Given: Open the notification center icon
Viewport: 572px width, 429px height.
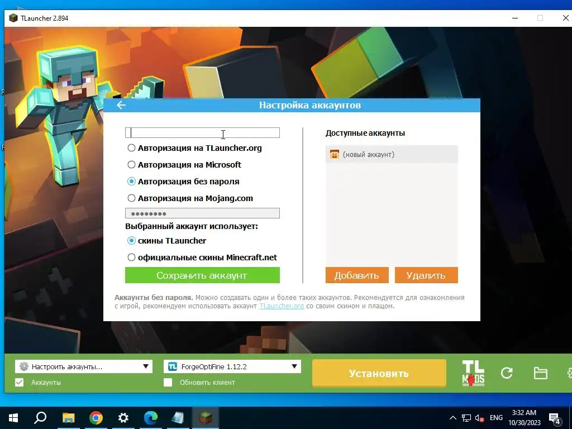Looking at the screenshot, I should pyautogui.click(x=555, y=418).
